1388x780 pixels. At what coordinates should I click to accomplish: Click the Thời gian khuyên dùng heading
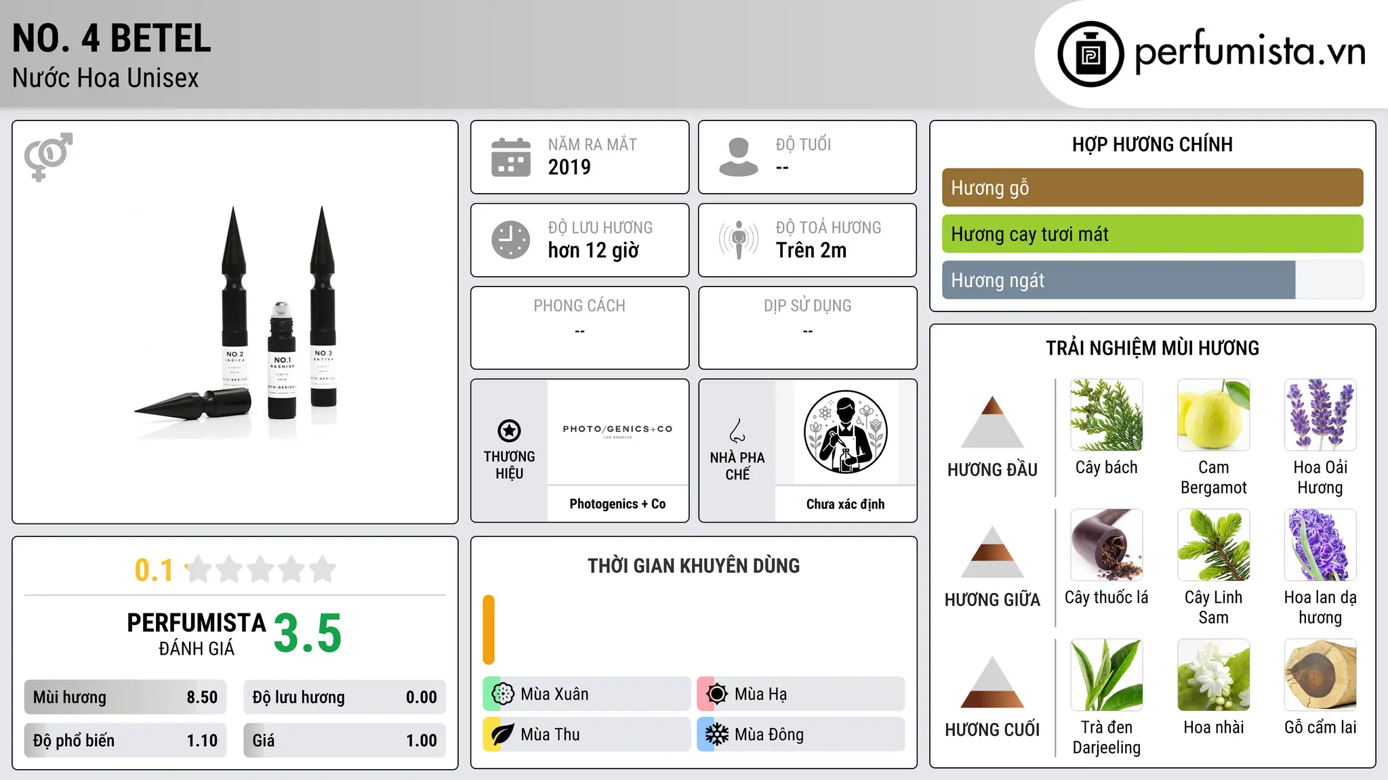coord(694,565)
